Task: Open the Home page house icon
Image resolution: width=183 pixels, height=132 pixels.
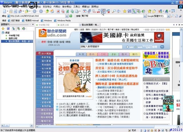Action: pos(52,11)
